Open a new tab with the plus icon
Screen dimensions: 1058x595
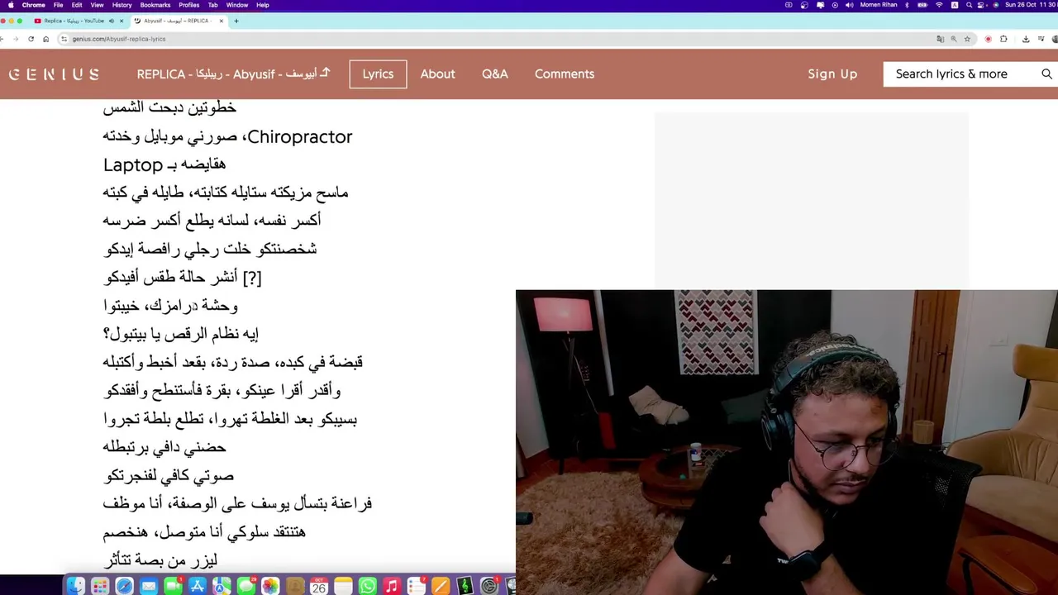pos(236,21)
